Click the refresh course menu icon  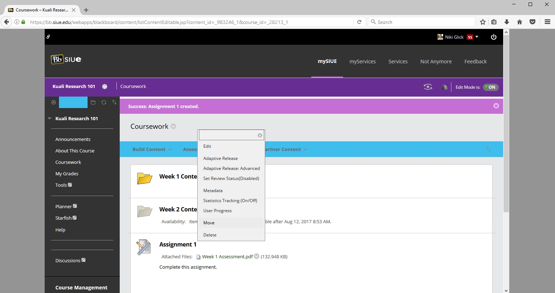click(x=104, y=102)
